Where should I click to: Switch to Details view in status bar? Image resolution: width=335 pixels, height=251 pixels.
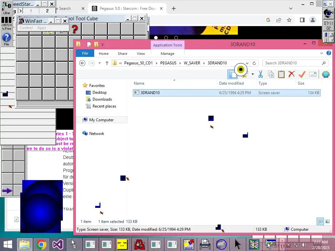(x=320, y=221)
